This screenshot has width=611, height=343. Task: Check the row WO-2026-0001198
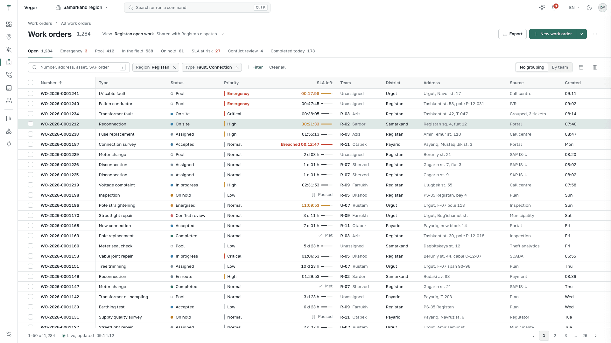[31, 195]
